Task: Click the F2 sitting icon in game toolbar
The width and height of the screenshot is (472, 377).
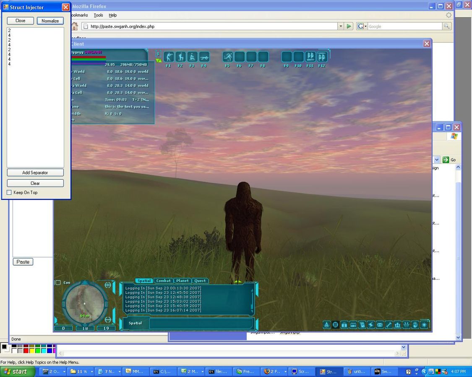Action: coord(180,57)
